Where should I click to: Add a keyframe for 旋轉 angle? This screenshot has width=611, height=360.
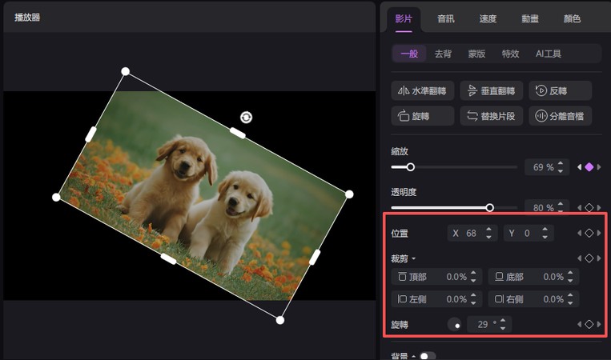click(x=589, y=324)
